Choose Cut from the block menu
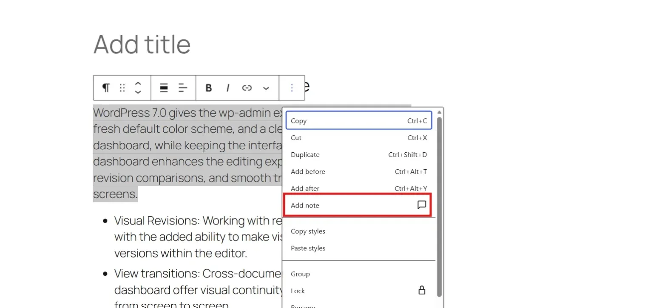Screen dimensions: 653x308 coord(359,137)
